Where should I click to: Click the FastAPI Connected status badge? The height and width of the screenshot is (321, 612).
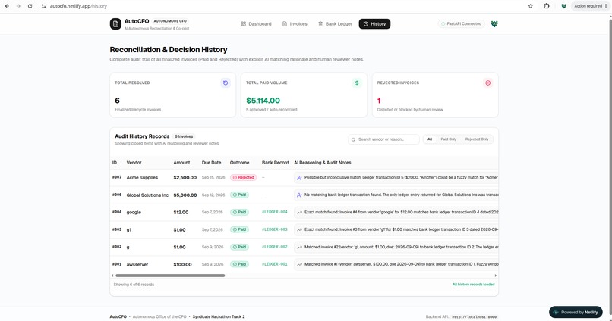462,23
